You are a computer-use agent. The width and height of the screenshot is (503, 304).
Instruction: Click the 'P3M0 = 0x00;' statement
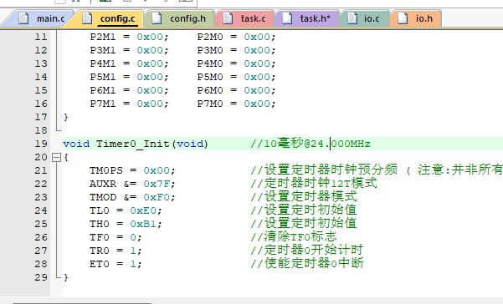[236, 50]
